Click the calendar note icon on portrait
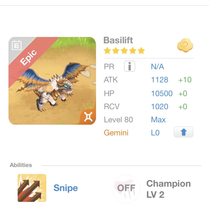209x220 pixels. point(16,45)
